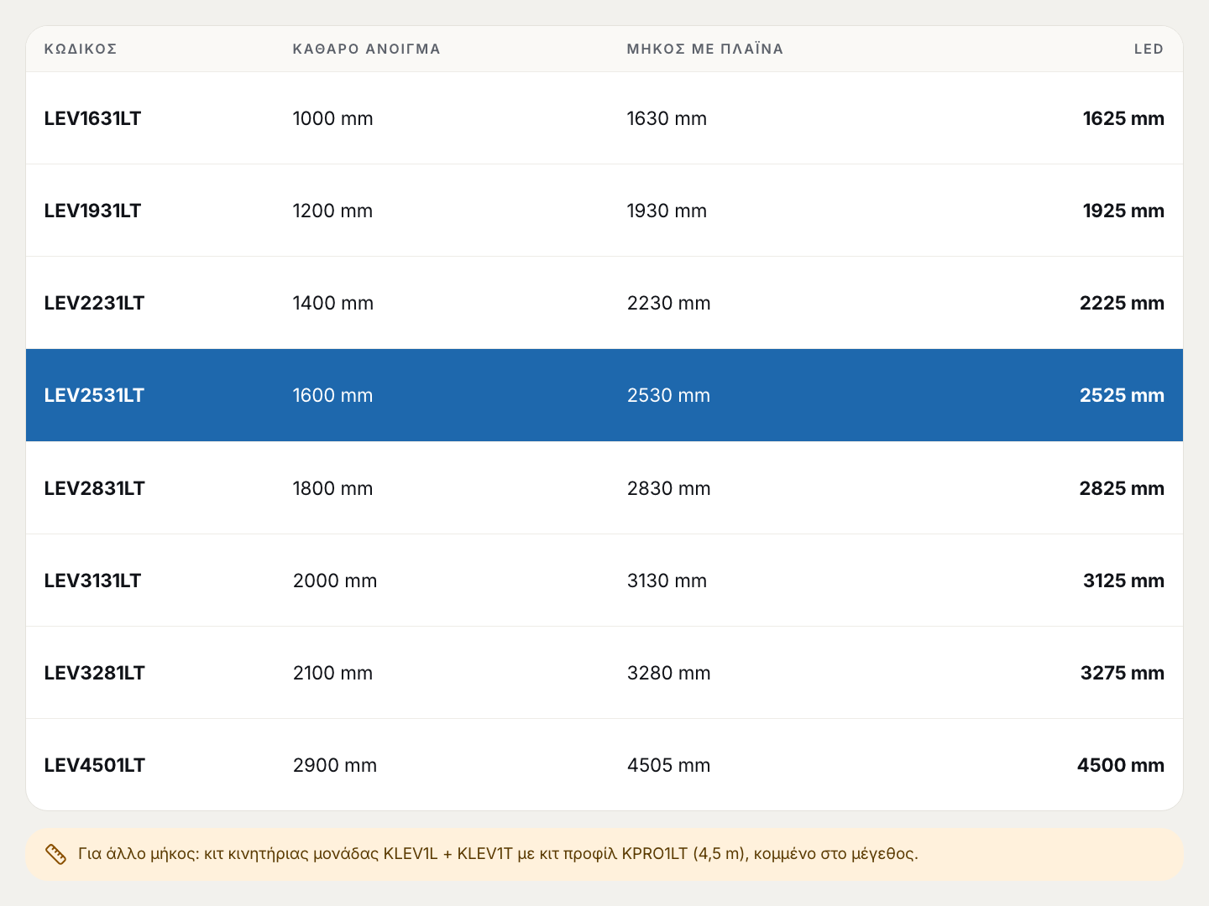Viewport: 1209px width, 906px height.
Task: Click the 1600 mm opening value
Action: pyautogui.click(x=332, y=395)
